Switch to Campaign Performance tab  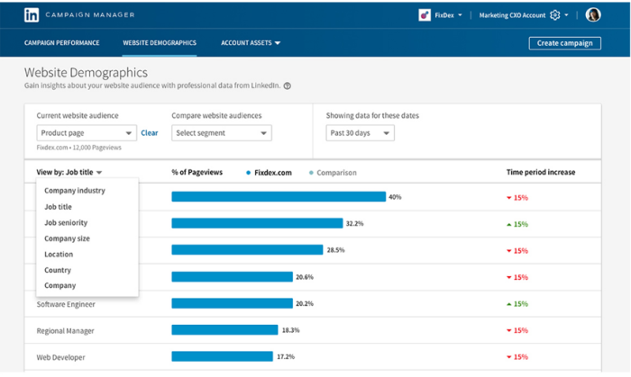click(x=62, y=42)
